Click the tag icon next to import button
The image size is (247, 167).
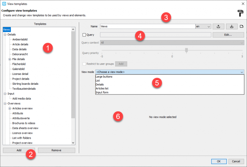[x=242, y=26]
